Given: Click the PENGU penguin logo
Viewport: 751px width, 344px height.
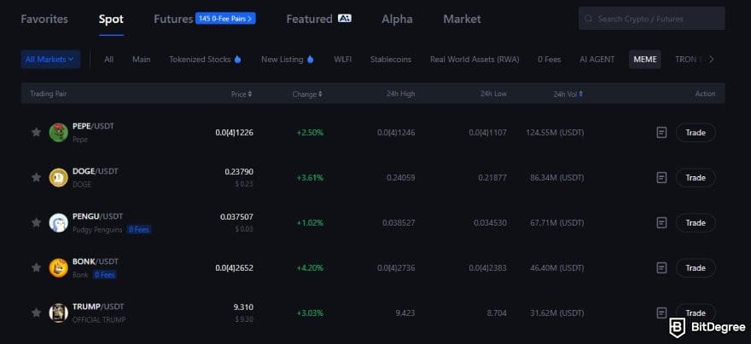Looking at the screenshot, I should 58,222.
